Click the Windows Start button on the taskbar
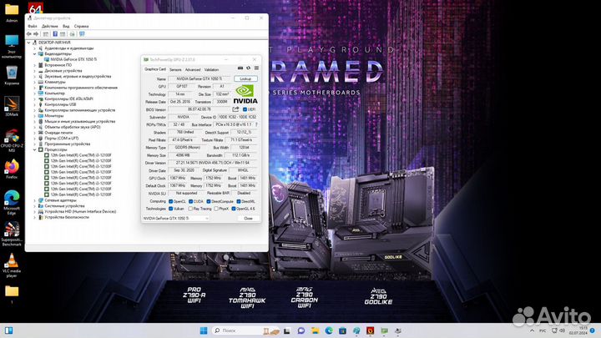Screen dimensions: 601x338 204,330
